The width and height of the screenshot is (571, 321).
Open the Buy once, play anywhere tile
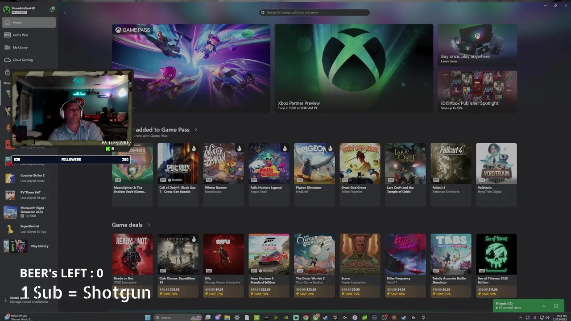tap(477, 45)
